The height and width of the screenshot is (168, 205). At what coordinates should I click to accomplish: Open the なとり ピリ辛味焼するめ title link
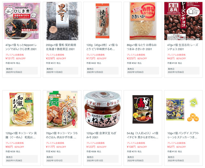pos(102,47)
